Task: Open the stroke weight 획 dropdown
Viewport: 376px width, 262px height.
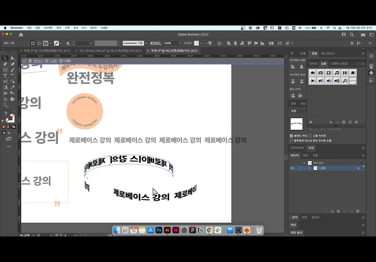Action: tap(91, 43)
